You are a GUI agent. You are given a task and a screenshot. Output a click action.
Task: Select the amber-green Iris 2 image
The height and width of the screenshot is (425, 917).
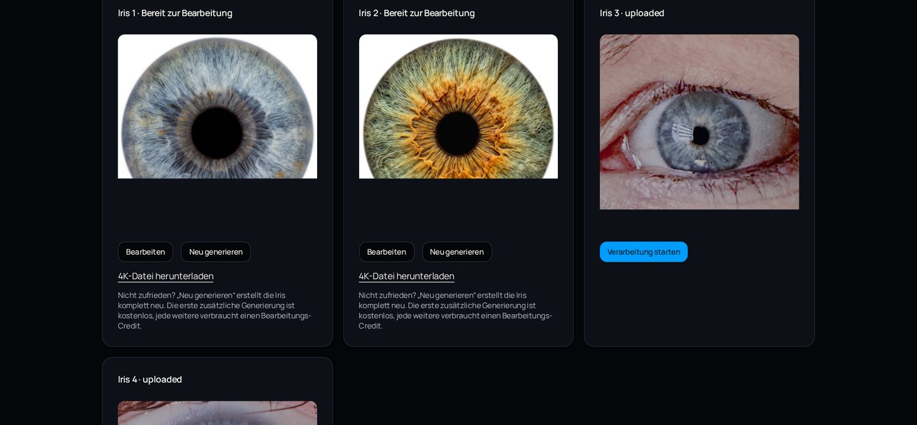pyautogui.click(x=458, y=106)
